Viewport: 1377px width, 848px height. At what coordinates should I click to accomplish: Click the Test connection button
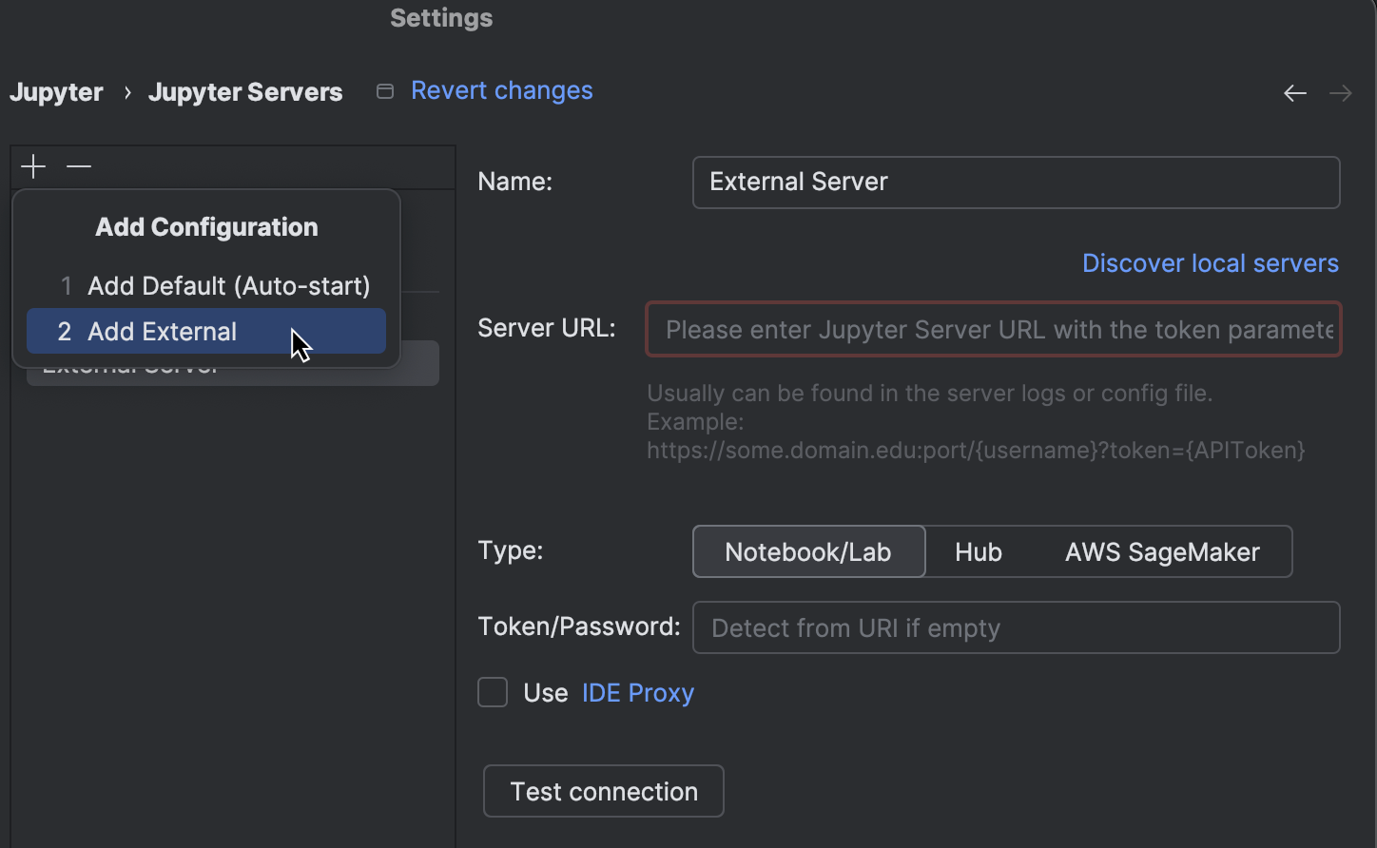click(603, 790)
